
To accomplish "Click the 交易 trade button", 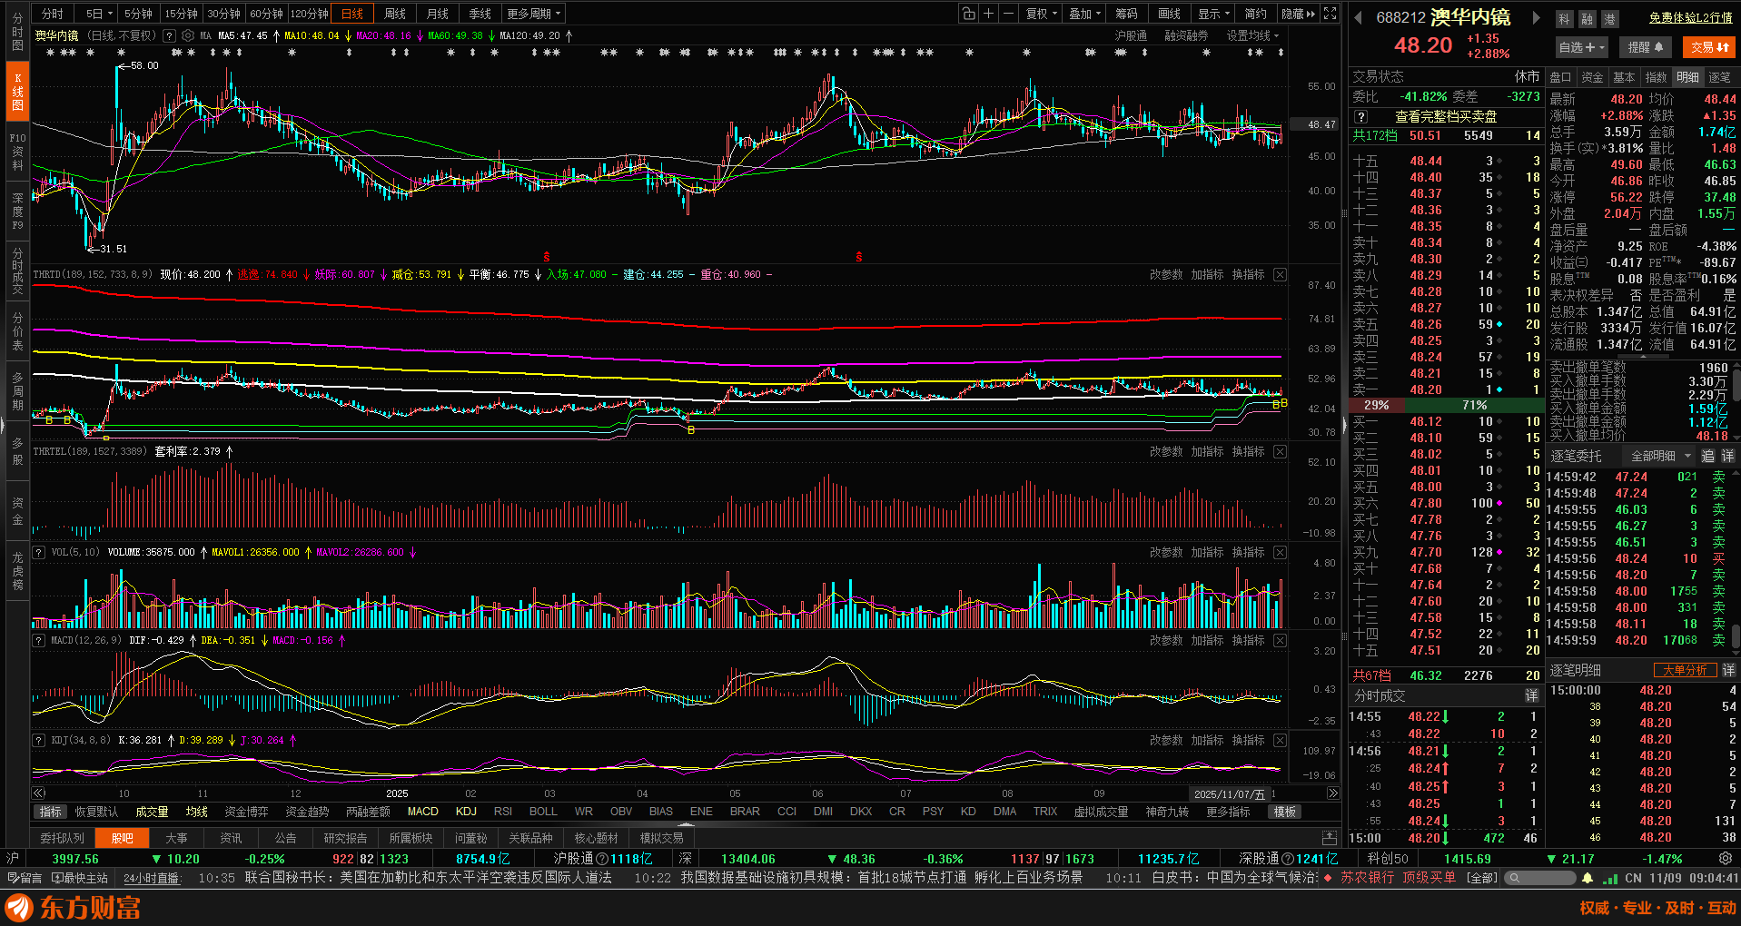I will point(1709,47).
